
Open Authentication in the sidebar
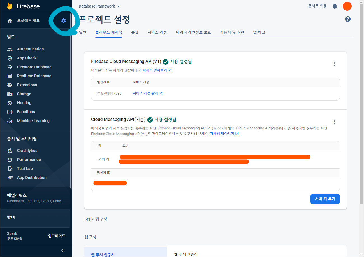pyautogui.click(x=30, y=49)
